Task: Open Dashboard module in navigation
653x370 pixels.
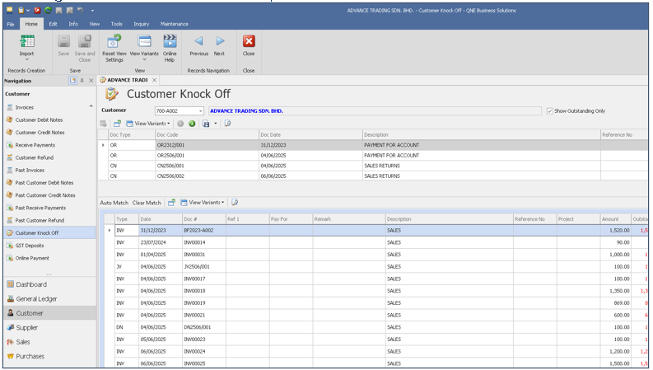Action: click(31, 284)
